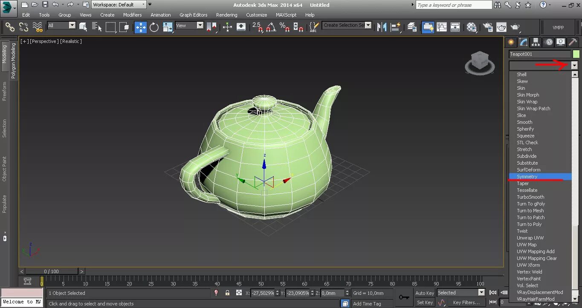Open Select by Name list icon

[96, 27]
